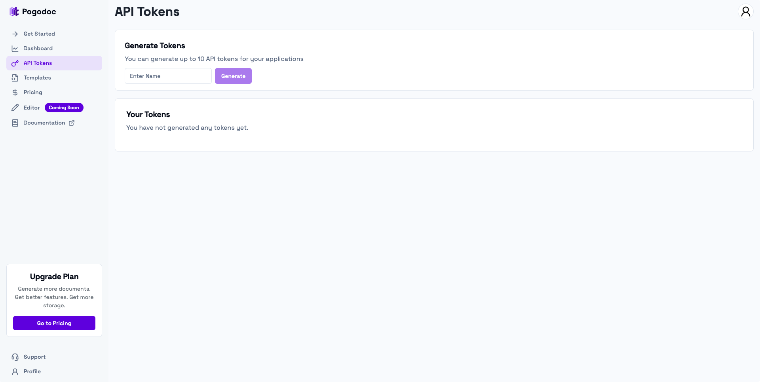
Task: Click the API Tokens key icon
Action: 15,63
